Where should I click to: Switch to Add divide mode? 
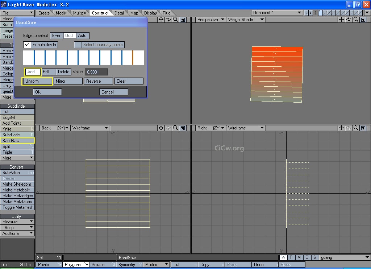33,72
